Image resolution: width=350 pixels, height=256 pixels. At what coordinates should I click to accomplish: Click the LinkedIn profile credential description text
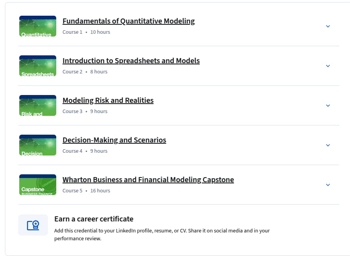(x=162, y=234)
